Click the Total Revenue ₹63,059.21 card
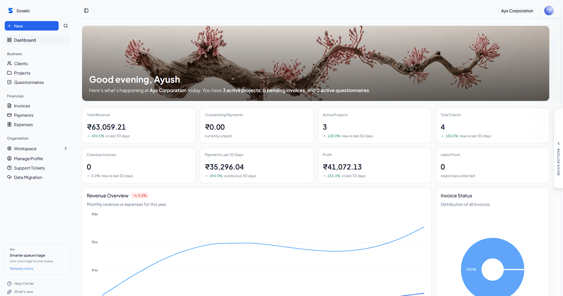The height and width of the screenshot is (296, 563). coord(139,126)
